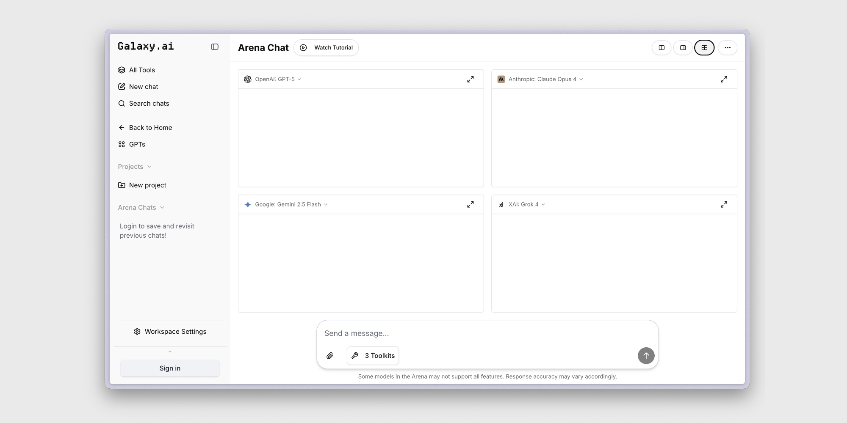Open the three-dots more options menu
Image resolution: width=847 pixels, height=423 pixels.
[727, 48]
